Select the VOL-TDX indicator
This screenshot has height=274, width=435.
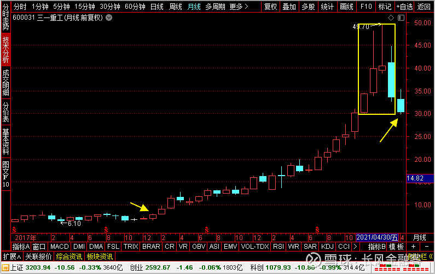pyautogui.click(x=255, y=246)
